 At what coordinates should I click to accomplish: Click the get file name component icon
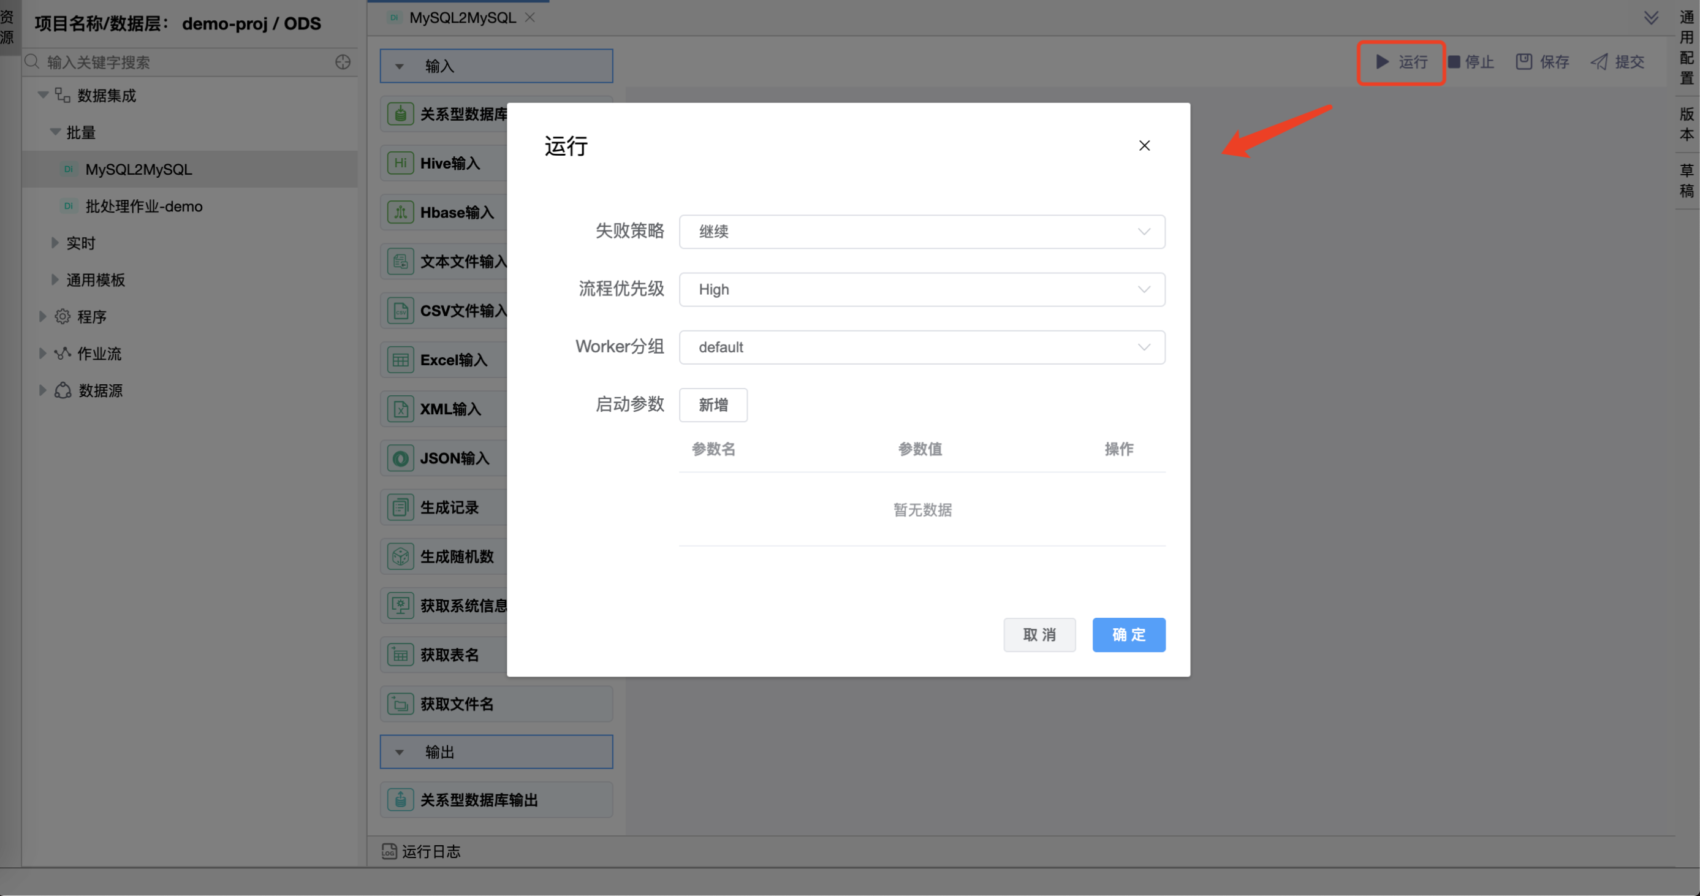pos(400,704)
